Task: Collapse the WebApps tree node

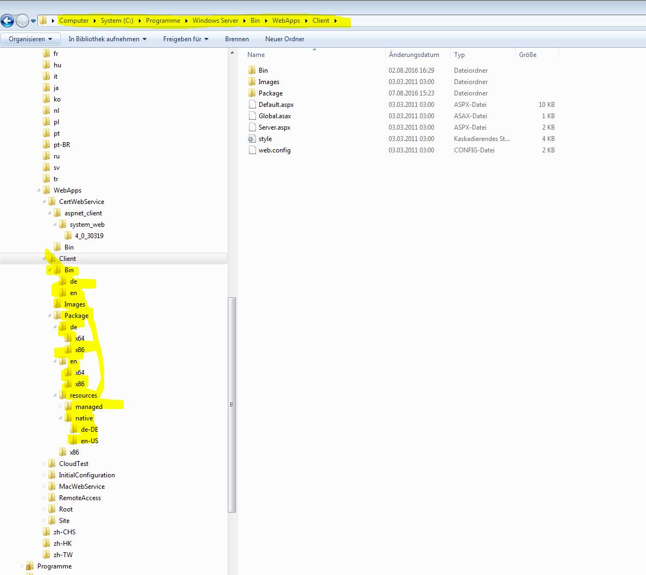Action: coord(39,190)
